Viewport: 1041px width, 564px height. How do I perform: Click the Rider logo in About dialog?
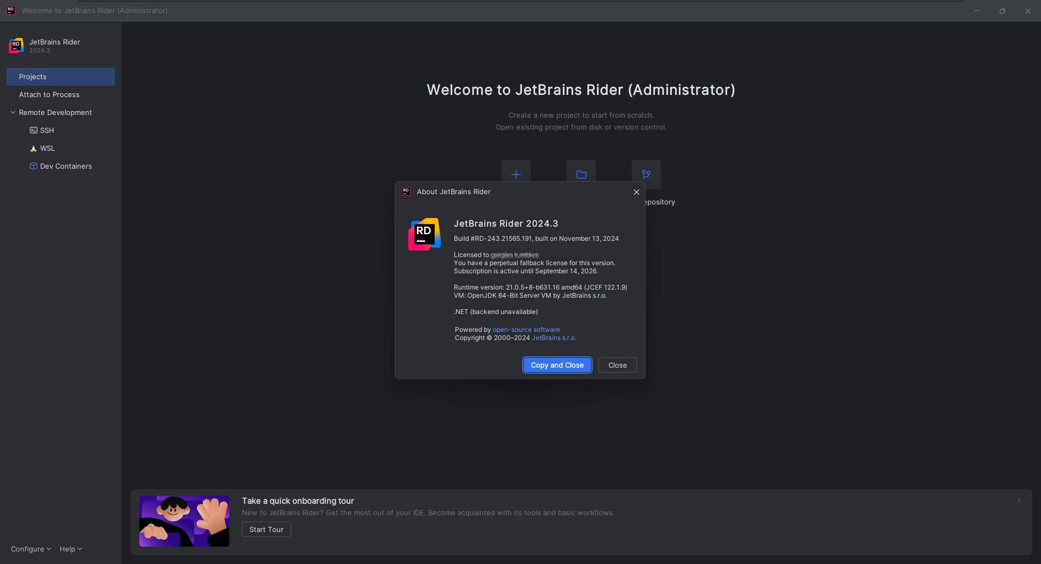point(424,234)
